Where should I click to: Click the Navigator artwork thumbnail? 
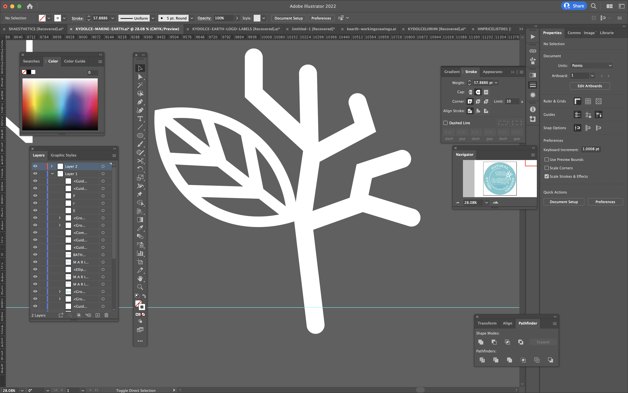point(500,179)
